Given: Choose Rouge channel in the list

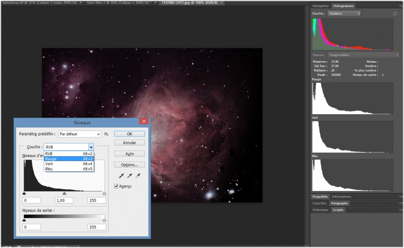Looking at the screenshot, I should (69, 159).
